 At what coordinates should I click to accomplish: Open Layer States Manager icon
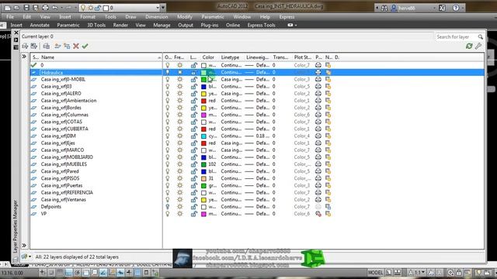47,46
